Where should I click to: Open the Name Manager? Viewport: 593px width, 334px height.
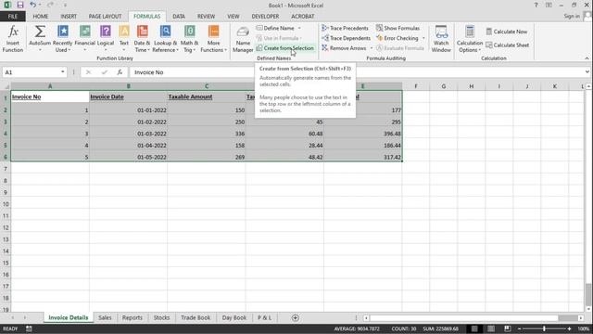click(x=243, y=39)
